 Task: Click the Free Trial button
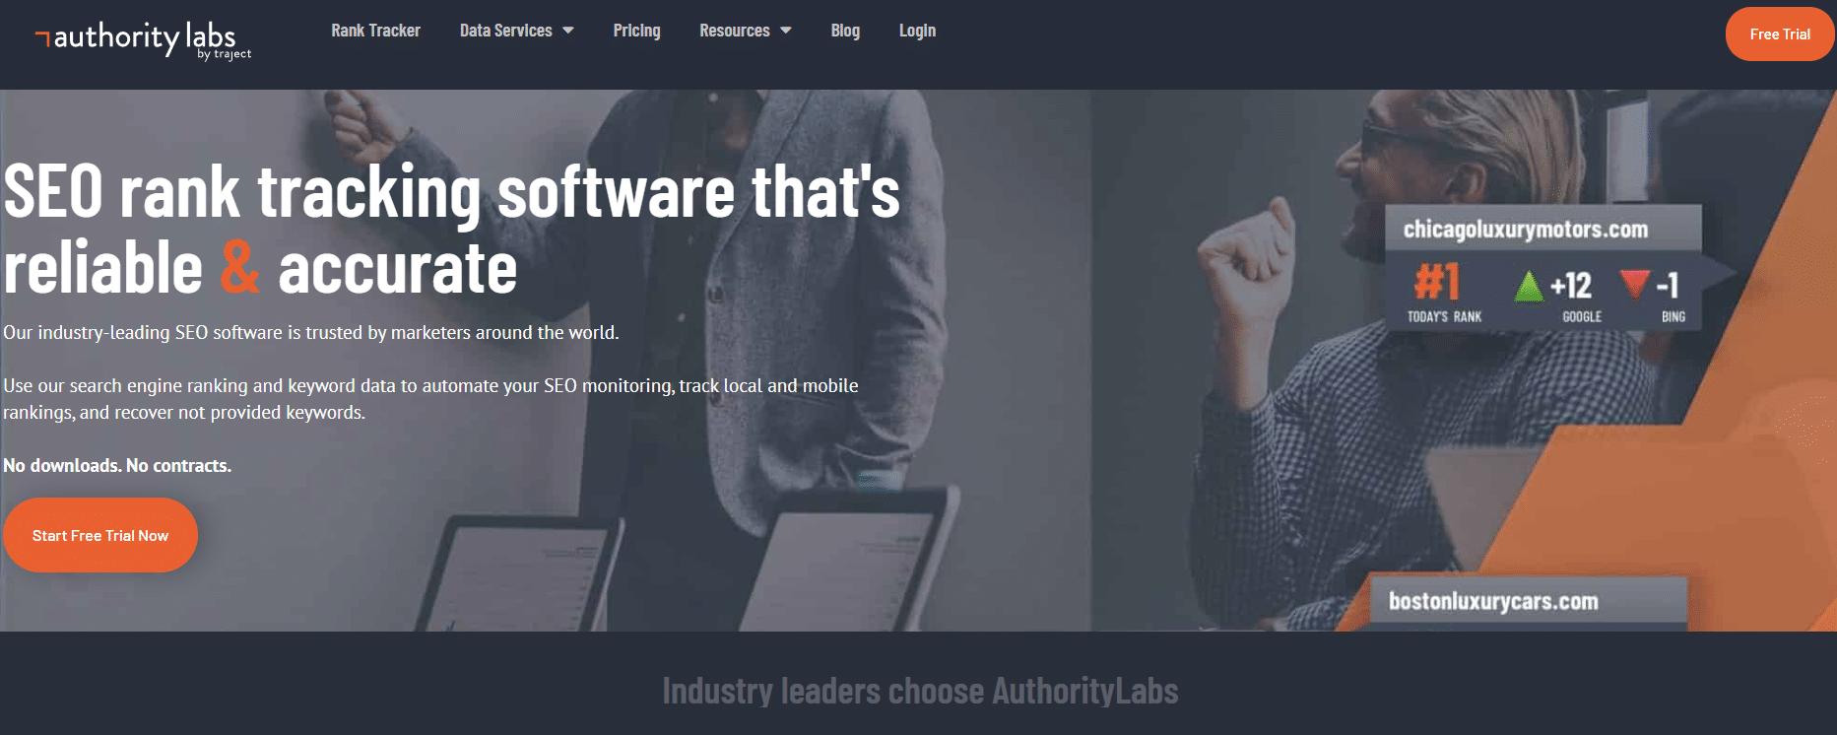tap(1780, 33)
